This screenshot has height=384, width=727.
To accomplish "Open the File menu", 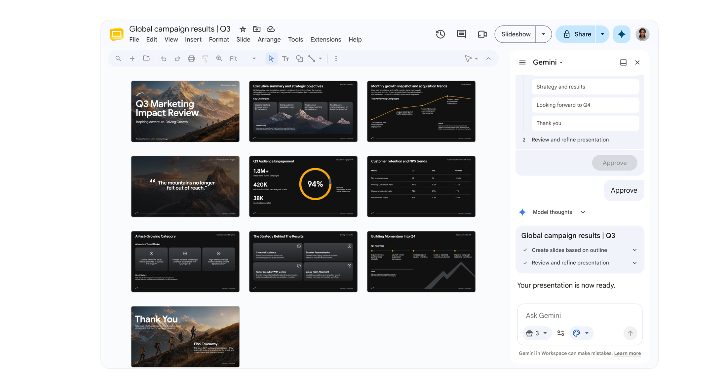I will [x=134, y=39].
